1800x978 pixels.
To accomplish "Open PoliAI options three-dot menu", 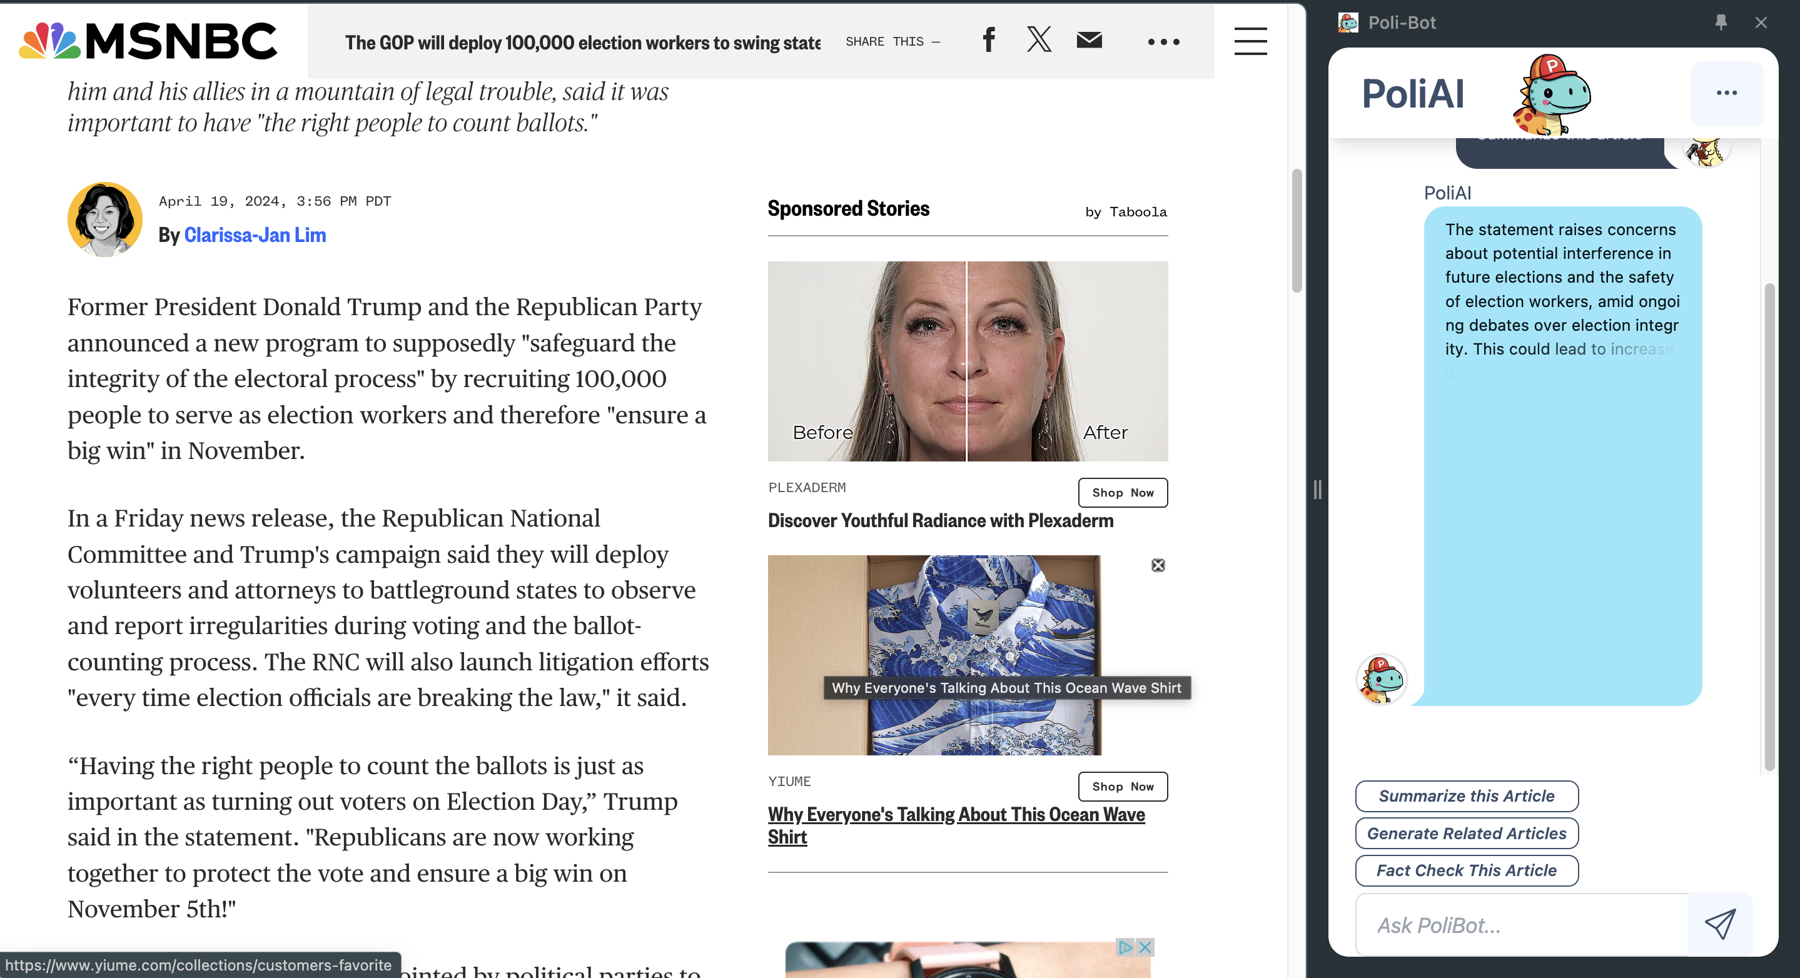I will 1726,93.
